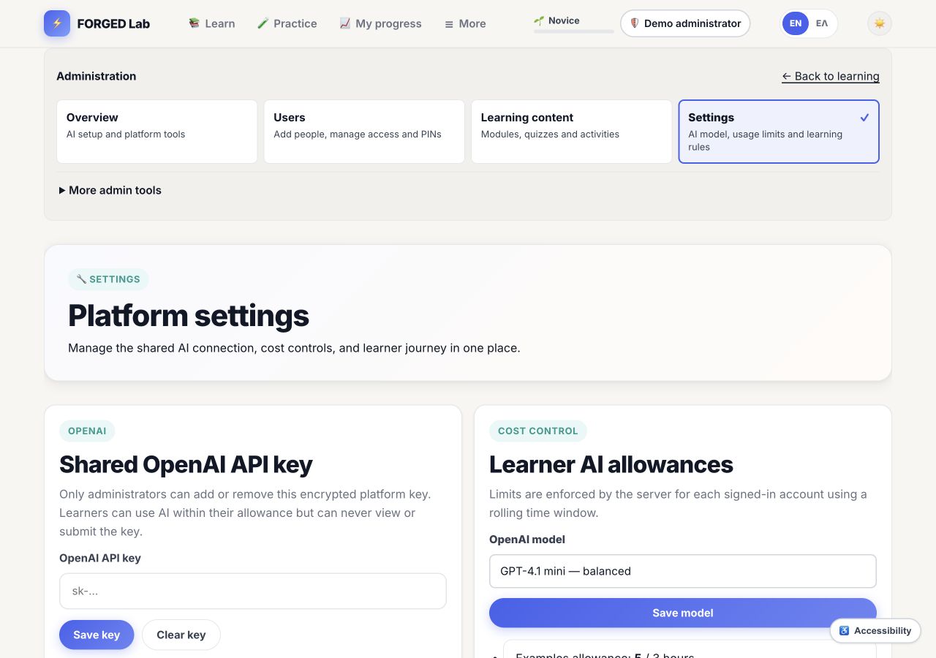The height and width of the screenshot is (658, 936).
Task: Click the shield icon on Demo administrator
Action: 634,23
